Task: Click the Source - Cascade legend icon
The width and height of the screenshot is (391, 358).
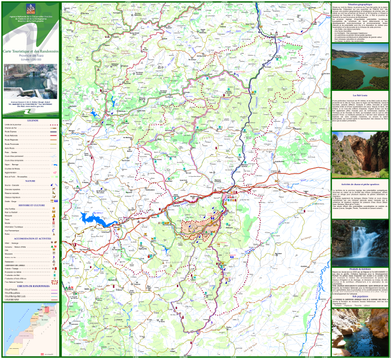Action: click(53, 185)
